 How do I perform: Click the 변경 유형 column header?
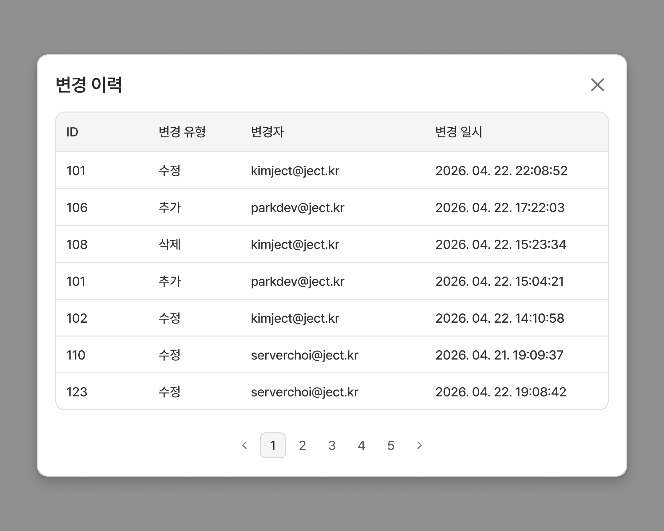(182, 132)
